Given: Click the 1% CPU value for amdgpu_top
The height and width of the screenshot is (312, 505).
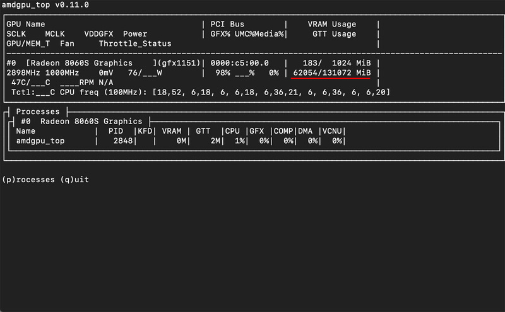Looking at the screenshot, I should click(240, 141).
